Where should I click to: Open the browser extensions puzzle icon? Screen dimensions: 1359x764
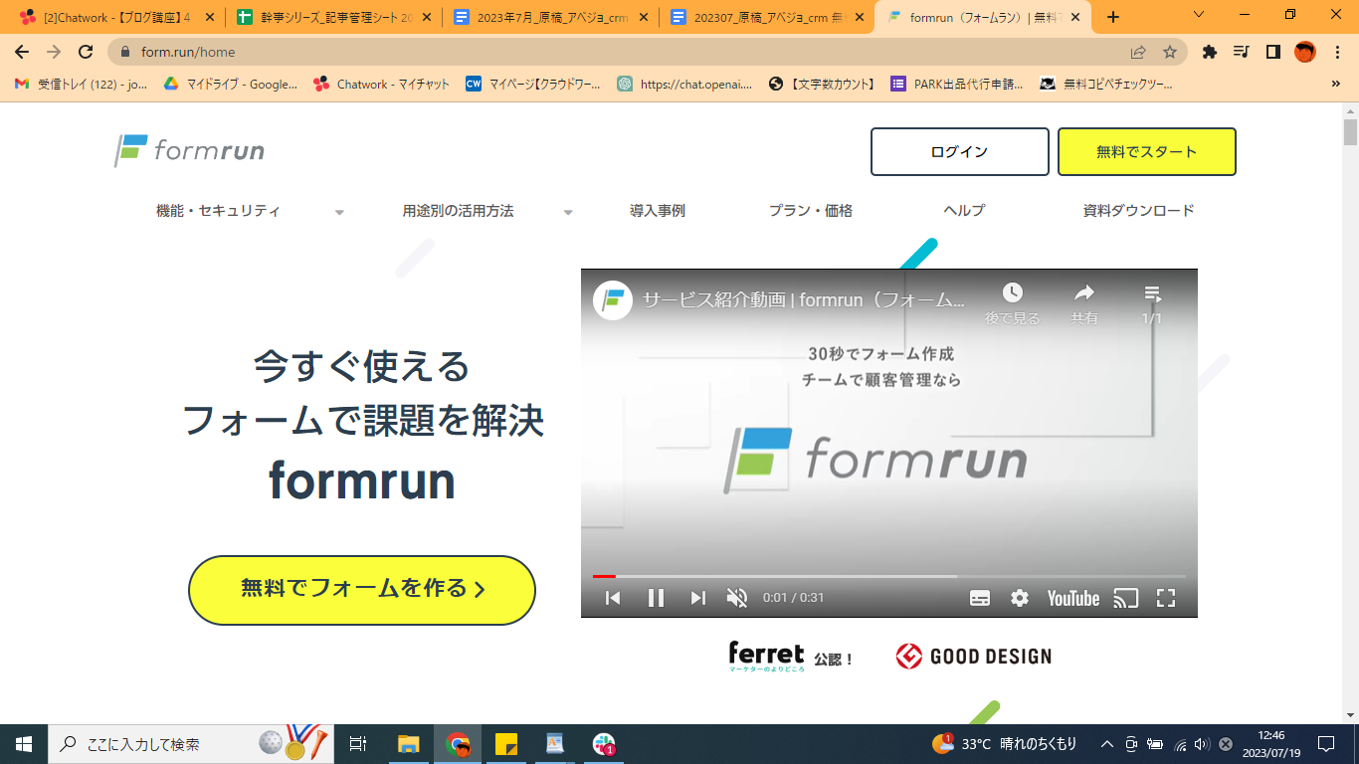1210,52
